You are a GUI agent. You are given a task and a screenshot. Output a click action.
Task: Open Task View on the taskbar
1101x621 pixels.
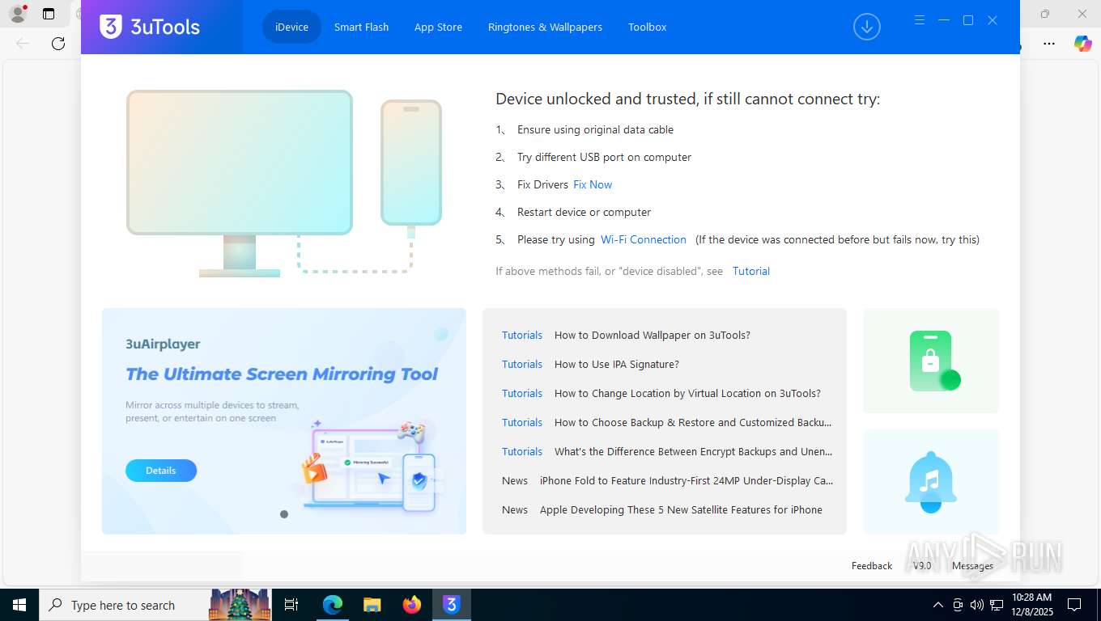[x=292, y=605]
